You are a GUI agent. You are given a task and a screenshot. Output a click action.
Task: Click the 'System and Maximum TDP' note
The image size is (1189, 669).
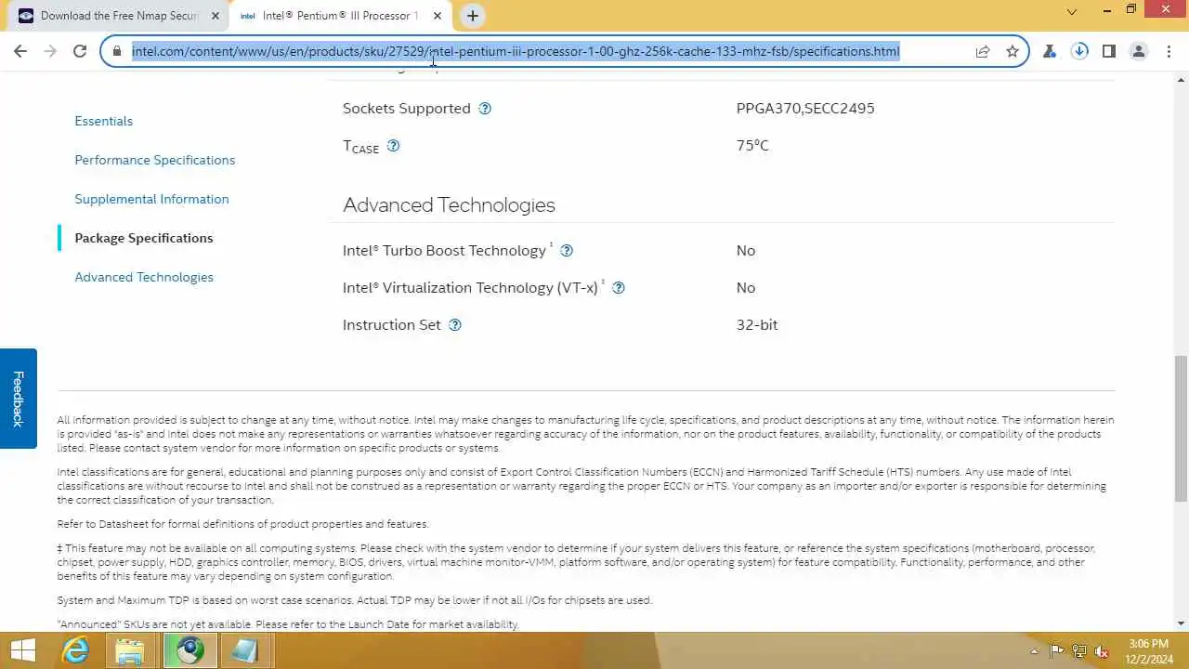pos(354,600)
